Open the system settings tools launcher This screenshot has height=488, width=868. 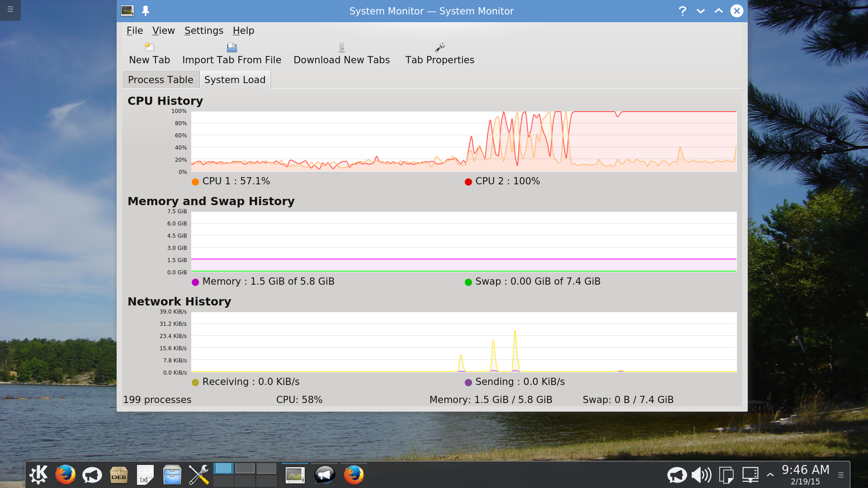(x=198, y=474)
